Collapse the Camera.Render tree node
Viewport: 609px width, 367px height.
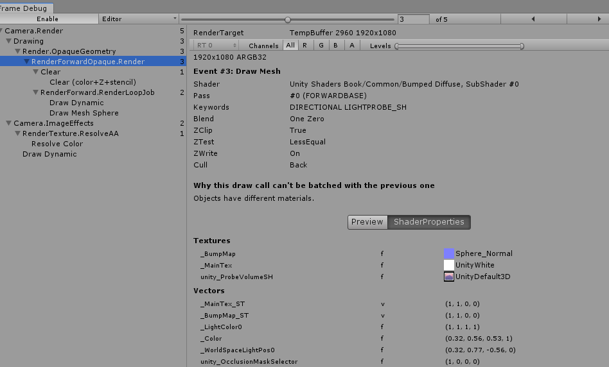(1, 31)
